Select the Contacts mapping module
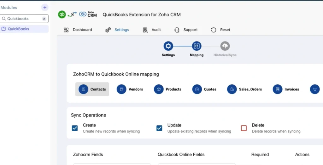The width and height of the screenshot is (323, 165). coord(92,89)
